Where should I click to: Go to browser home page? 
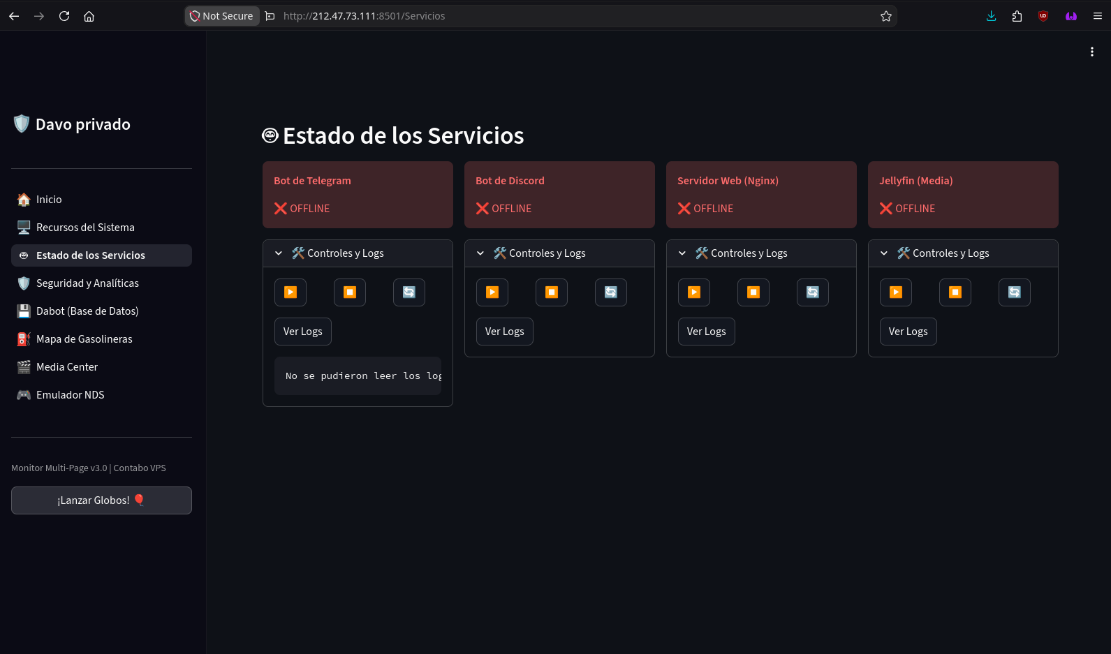(x=89, y=16)
